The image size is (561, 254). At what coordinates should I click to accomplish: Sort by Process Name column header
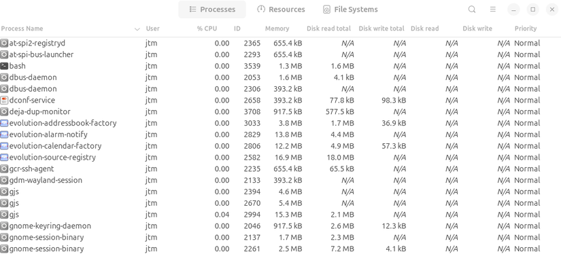[x=22, y=29]
